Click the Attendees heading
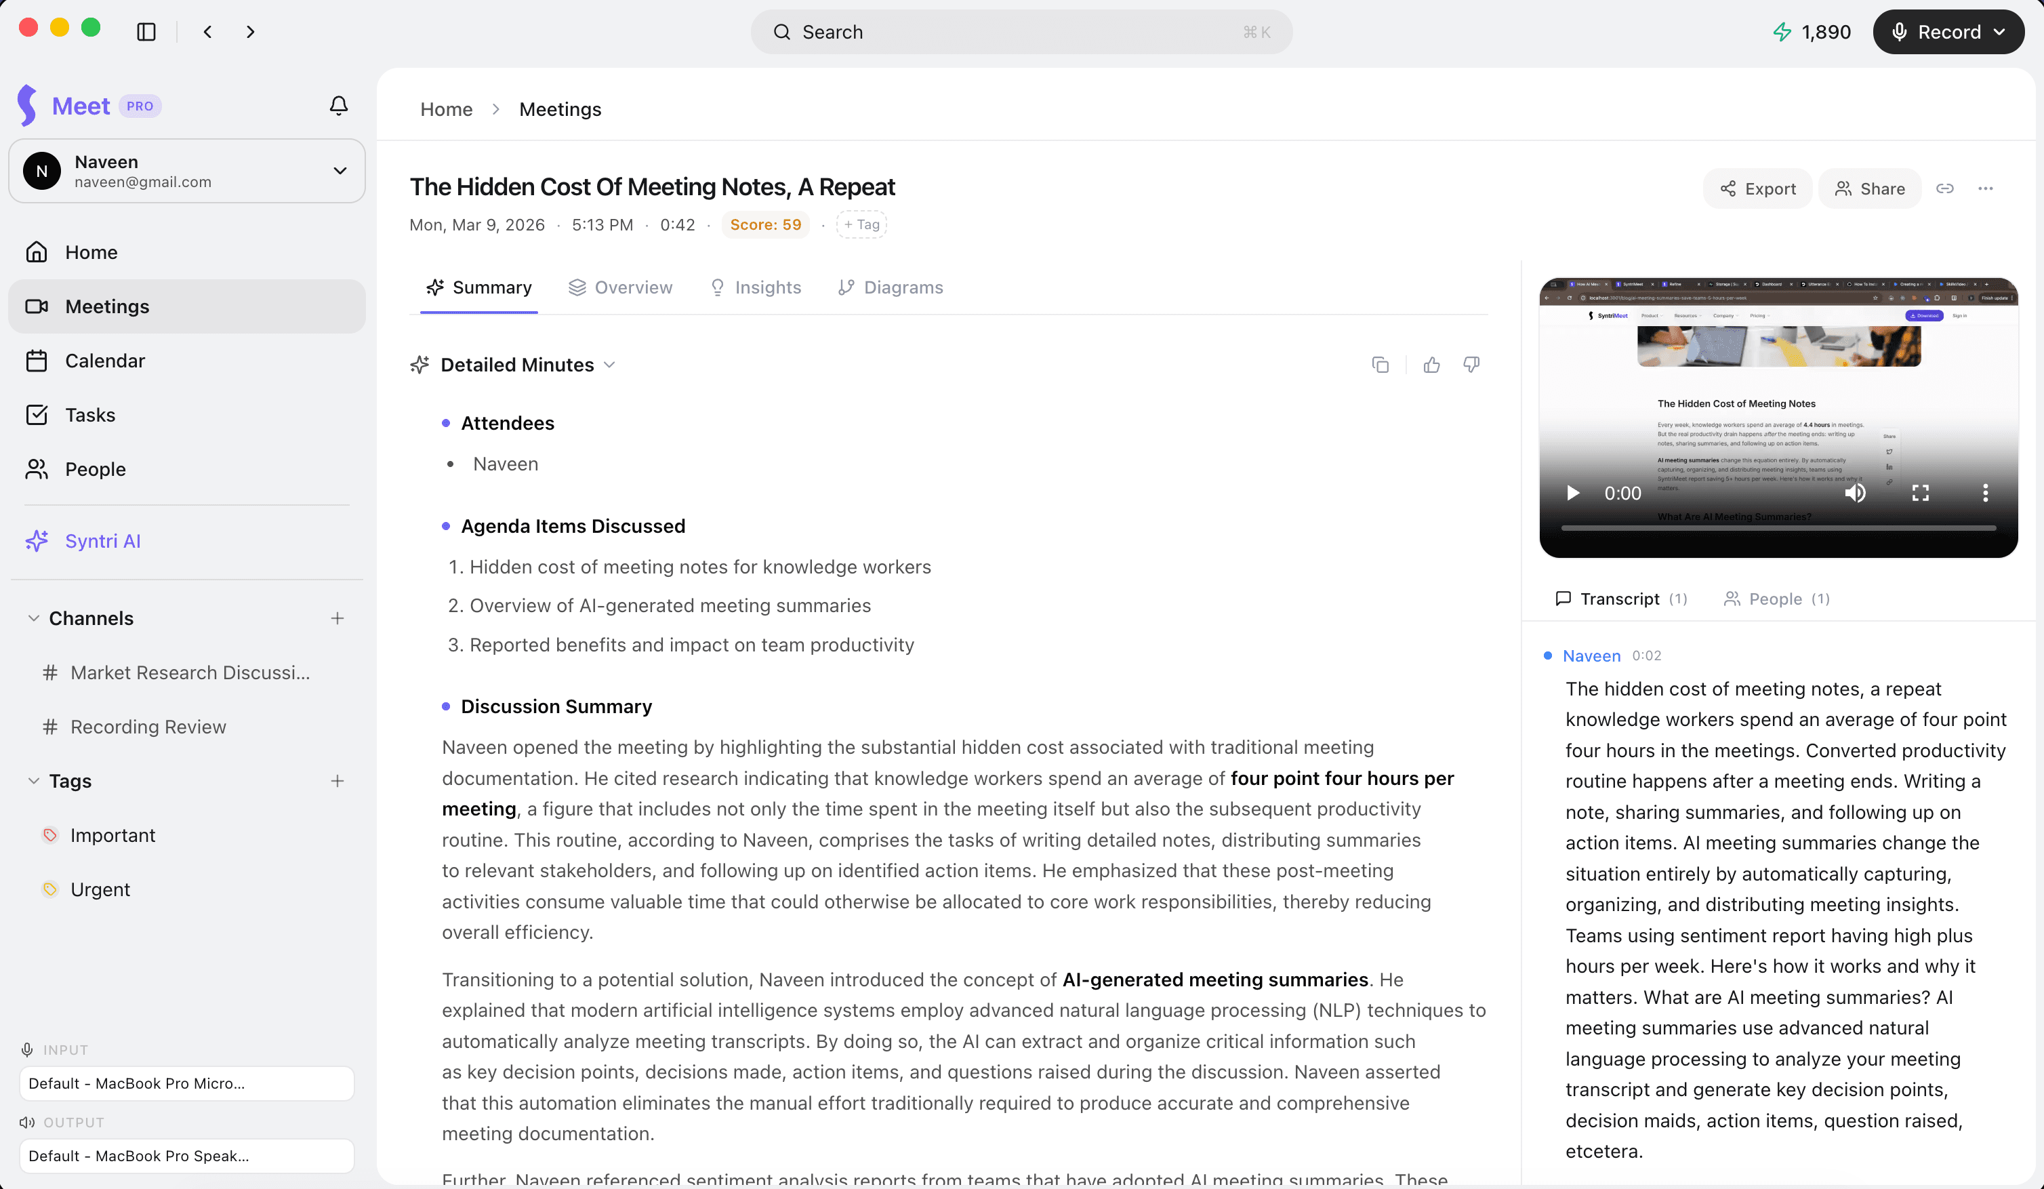Viewport: 2044px width, 1189px height. [x=508, y=424]
